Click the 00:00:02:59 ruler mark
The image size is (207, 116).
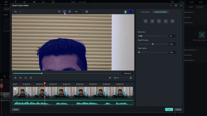[53, 84]
